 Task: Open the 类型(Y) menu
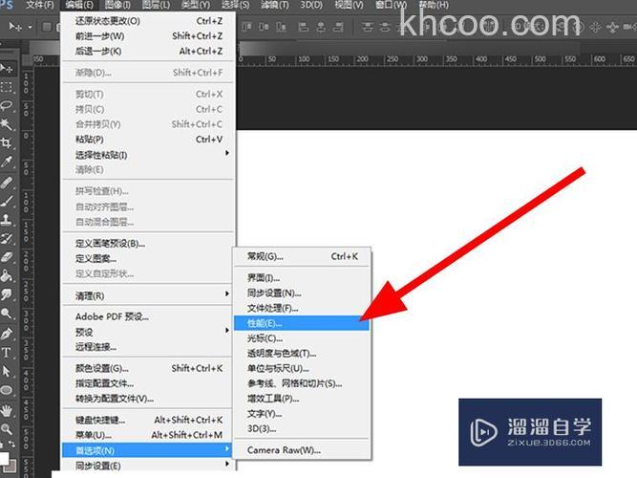click(196, 6)
